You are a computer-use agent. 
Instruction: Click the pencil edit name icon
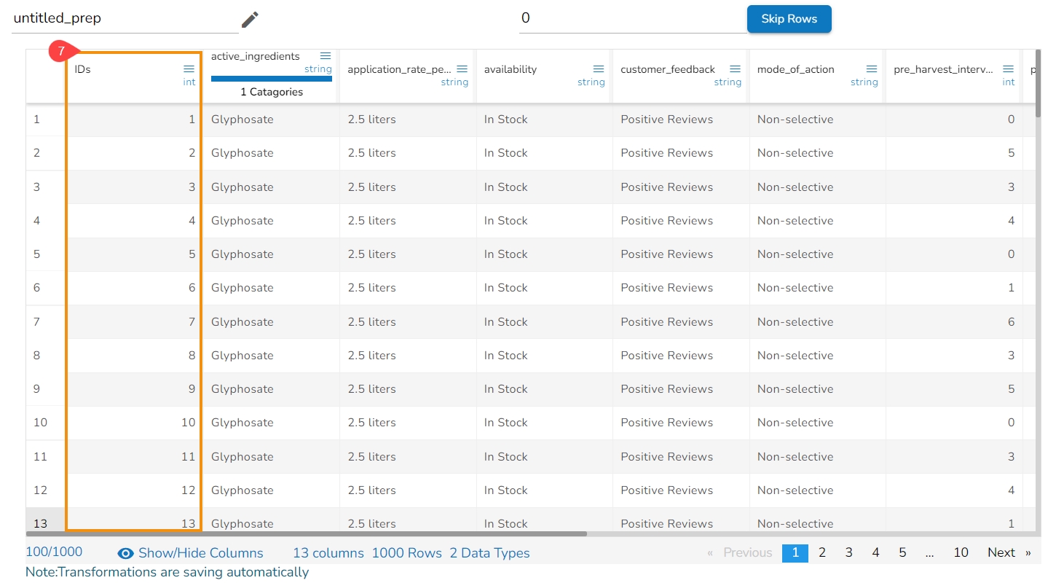[250, 20]
